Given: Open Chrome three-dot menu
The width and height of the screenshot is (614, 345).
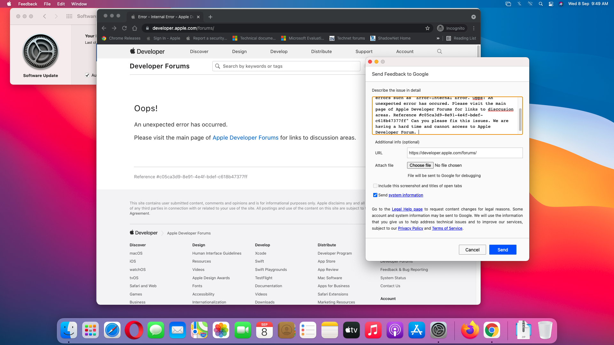Looking at the screenshot, I should click(x=474, y=28).
